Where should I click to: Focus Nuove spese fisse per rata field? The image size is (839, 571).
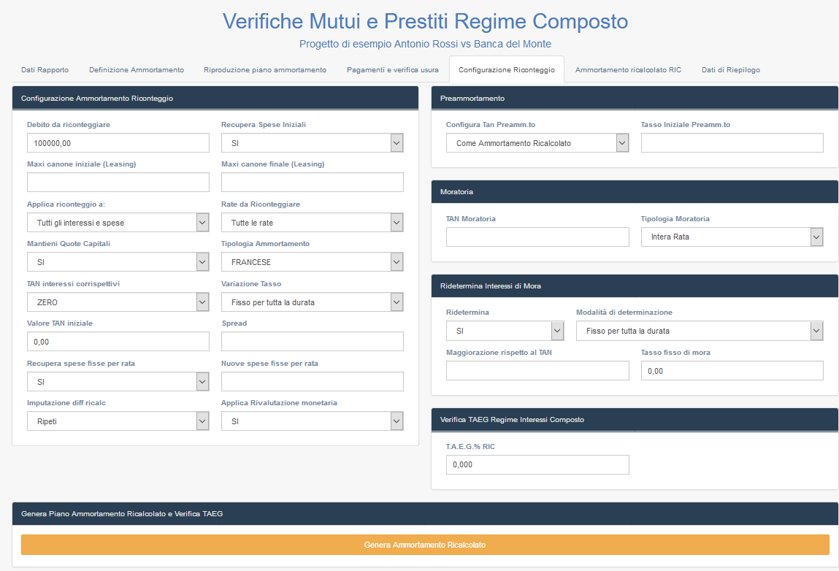(313, 382)
